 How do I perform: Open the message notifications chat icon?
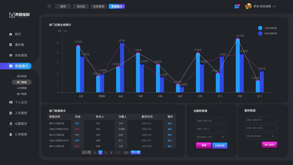tap(237, 7)
